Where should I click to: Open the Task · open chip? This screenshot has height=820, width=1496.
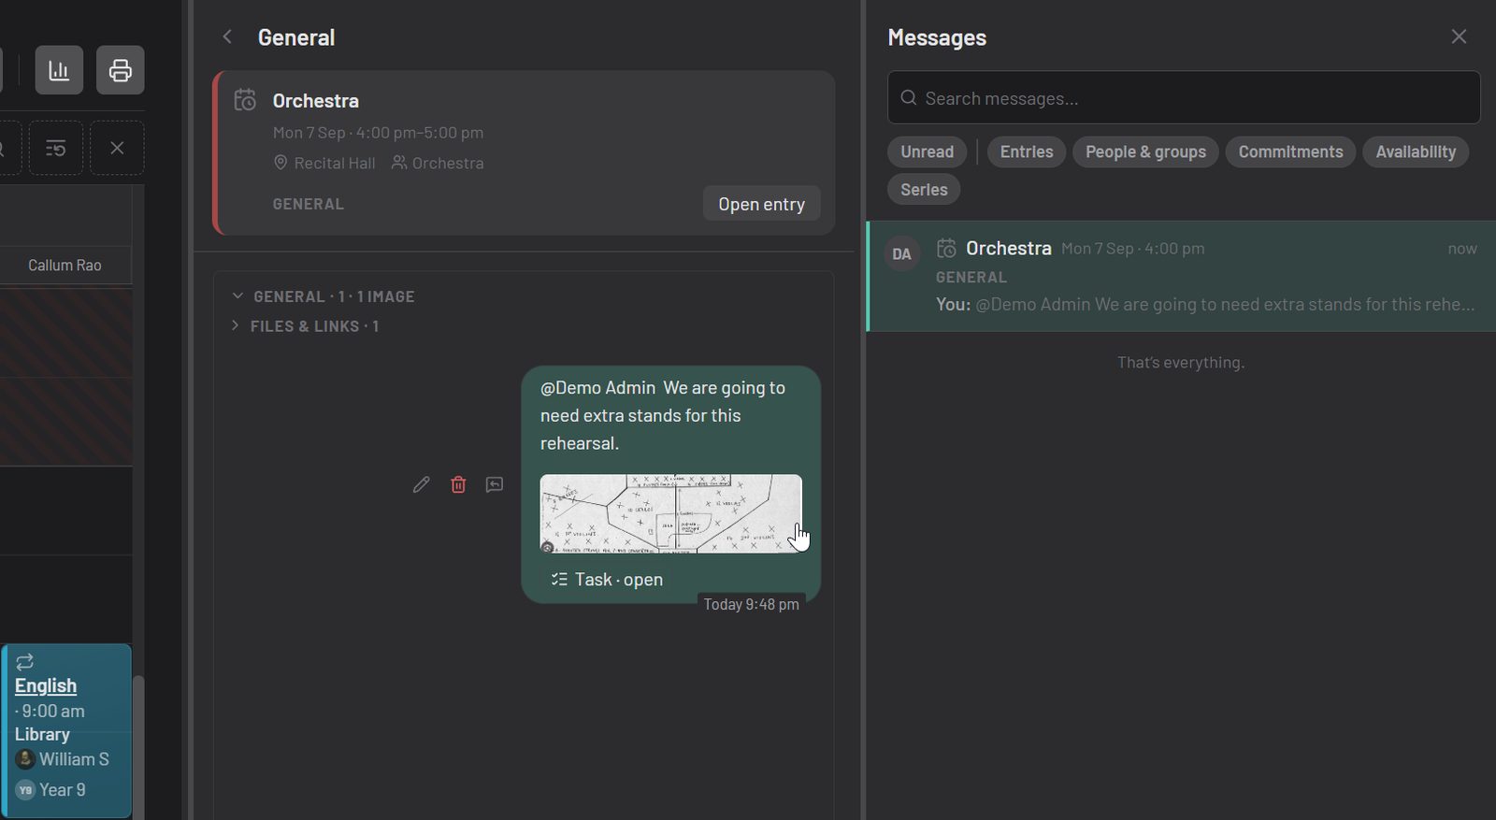[608, 580]
